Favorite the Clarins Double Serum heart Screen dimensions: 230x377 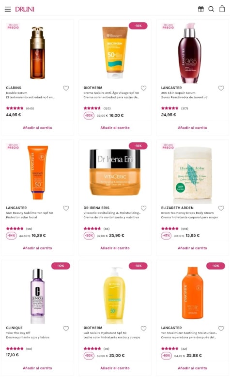(66, 88)
